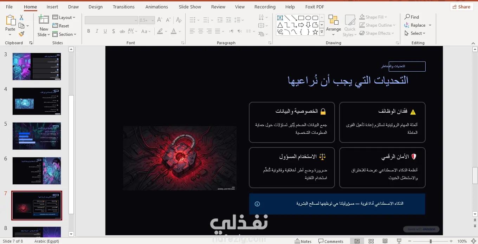Open the Shape Fill dropdown
This screenshot has width=478, height=244.
pyautogui.click(x=373, y=17)
